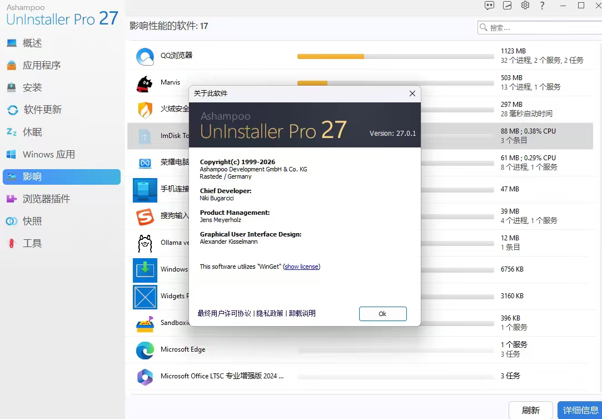Open the 快照 snapshots section
The height and width of the screenshot is (419, 602).
coord(32,221)
